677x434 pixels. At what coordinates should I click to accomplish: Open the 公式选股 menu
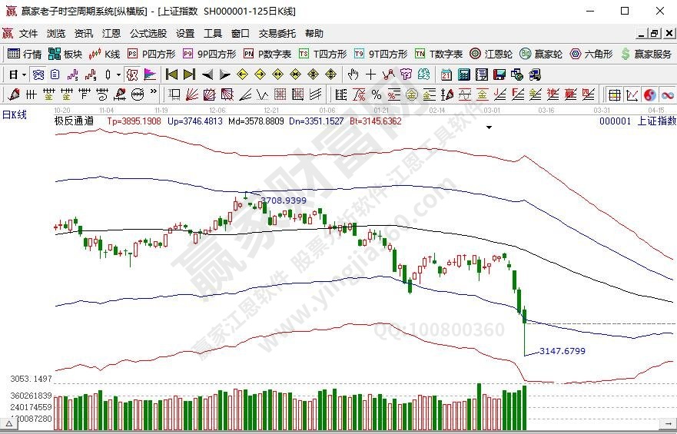click(x=148, y=34)
